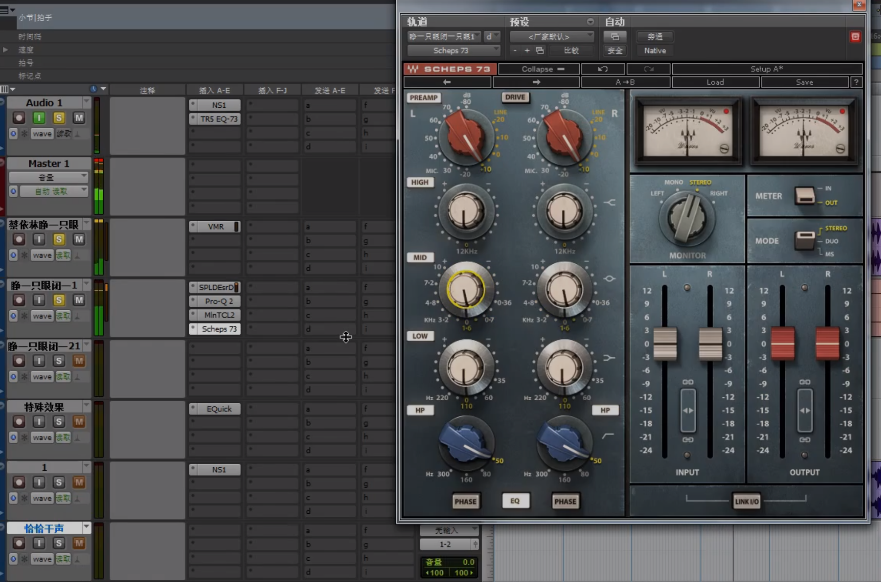The width and height of the screenshot is (881, 582).
Task: Open the Scheps 73 plugin selector dropdown
Action: pos(454,51)
